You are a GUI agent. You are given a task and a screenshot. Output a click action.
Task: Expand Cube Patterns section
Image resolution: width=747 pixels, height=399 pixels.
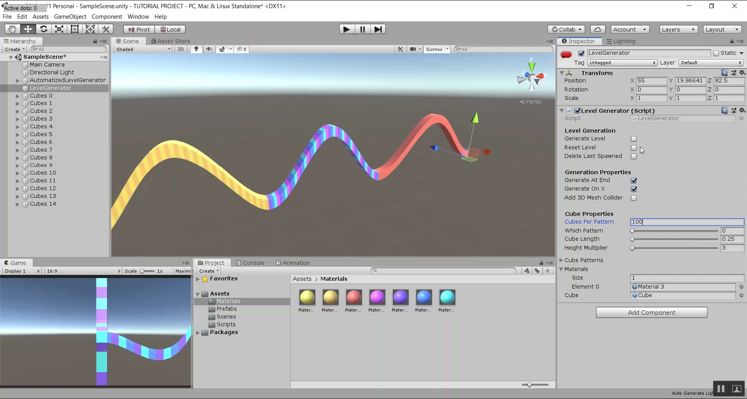561,260
